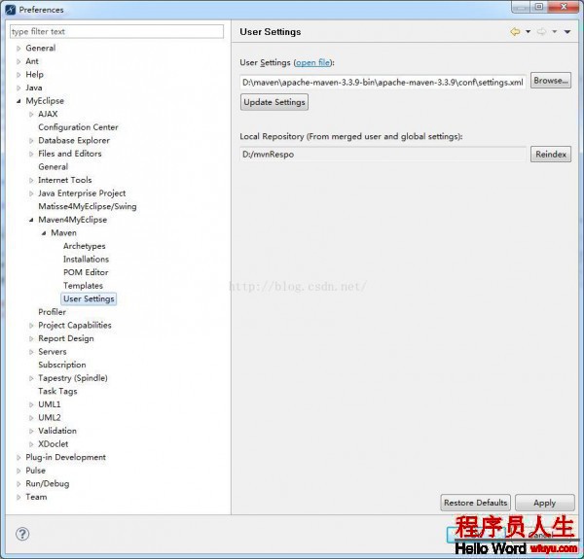
Task: Select Matisse4MyEclipse/Swing tree item
Action: click(88, 206)
